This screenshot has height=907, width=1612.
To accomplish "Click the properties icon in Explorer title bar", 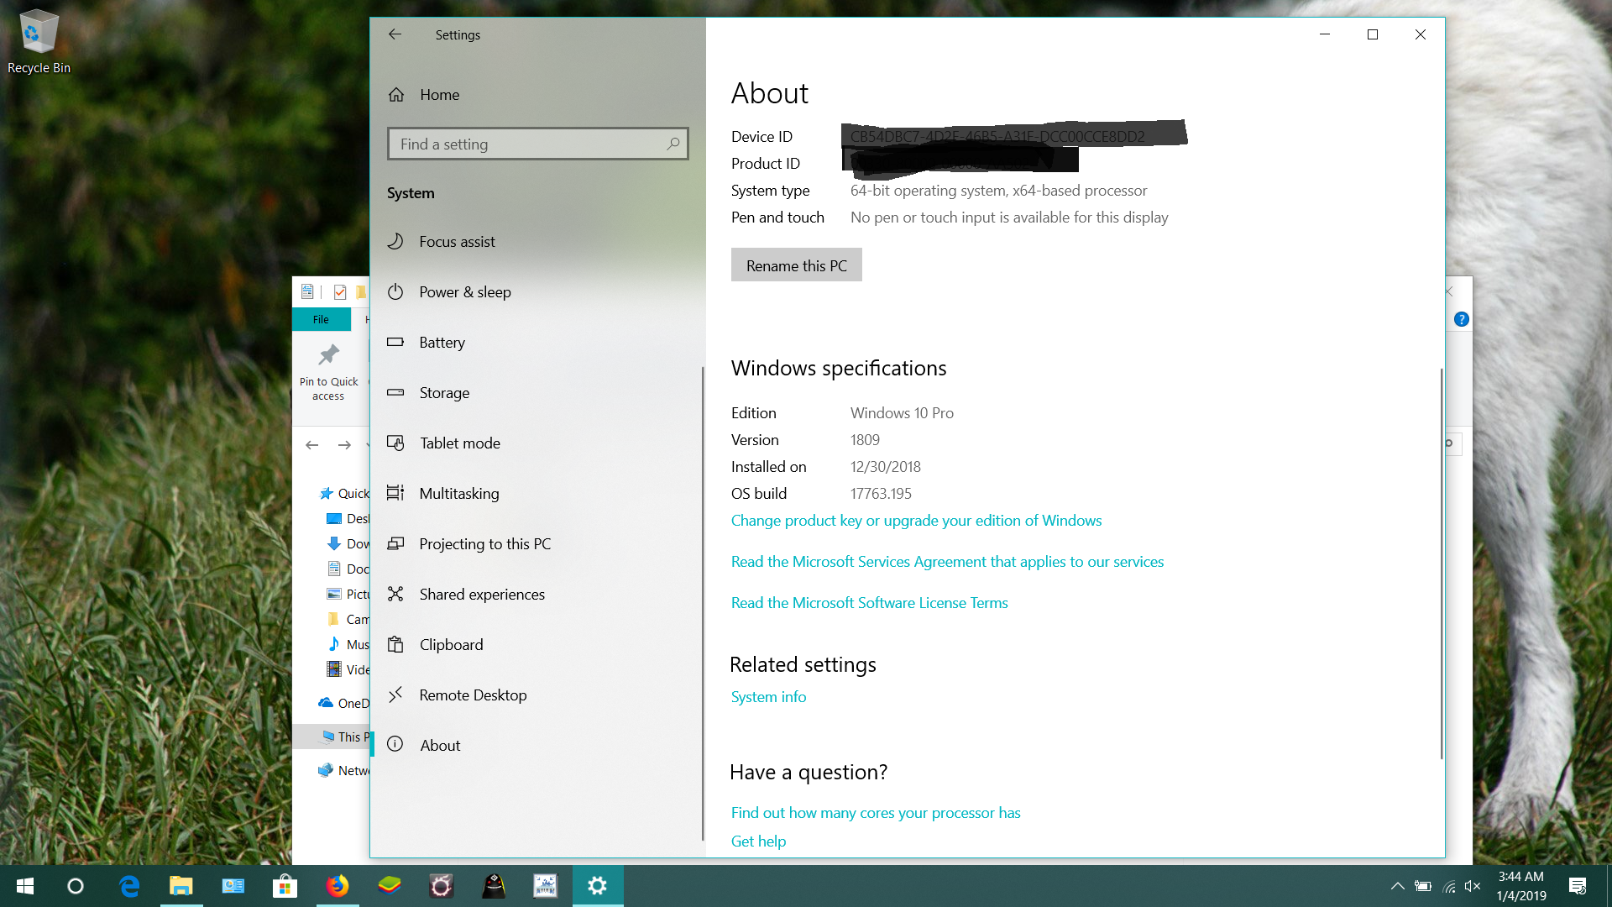I will coord(307,291).
